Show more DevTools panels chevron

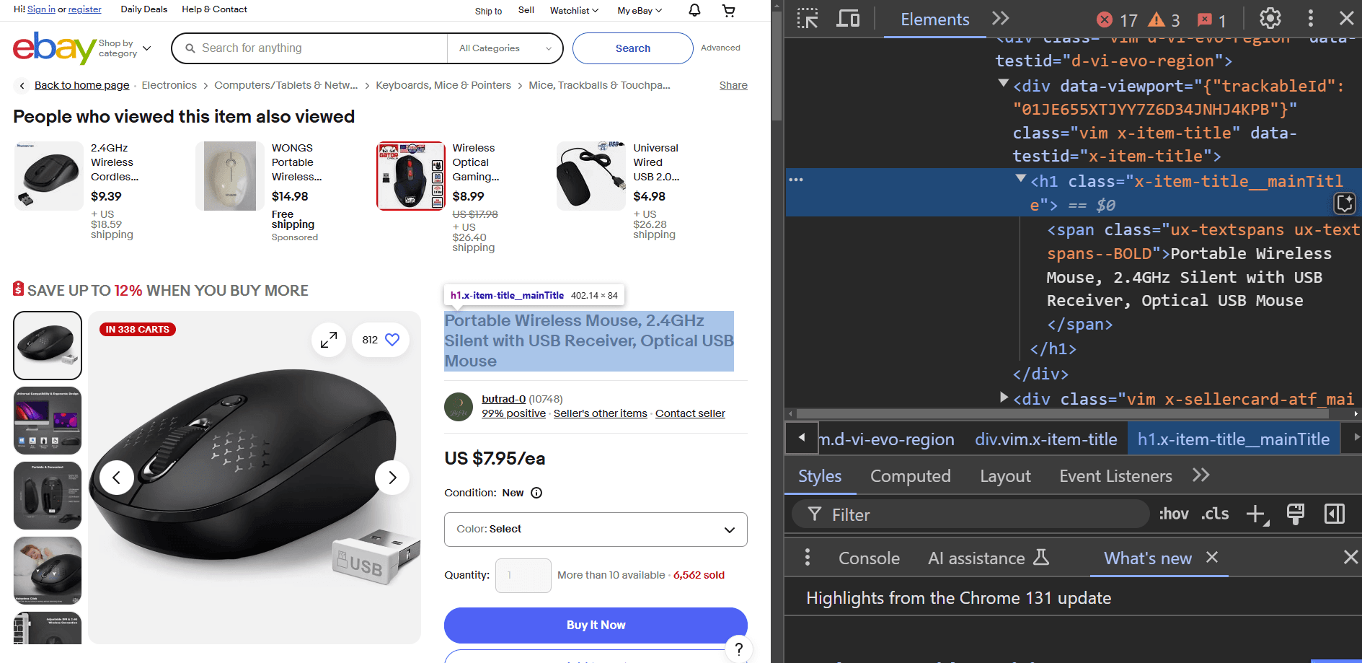[1001, 19]
